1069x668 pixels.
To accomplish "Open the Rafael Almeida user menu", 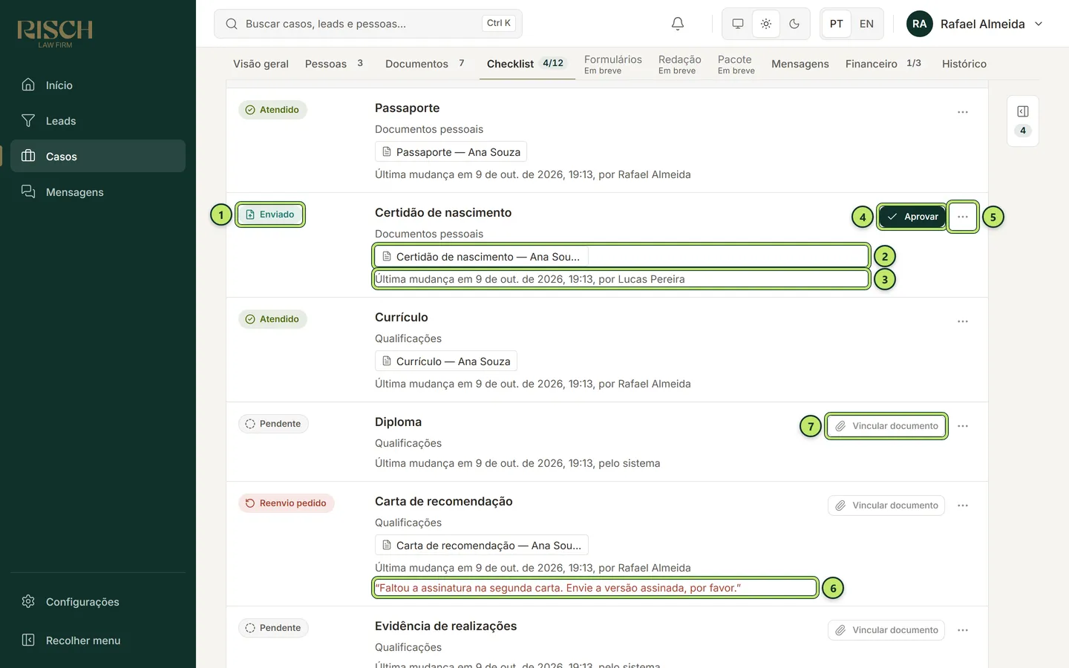I will (975, 24).
